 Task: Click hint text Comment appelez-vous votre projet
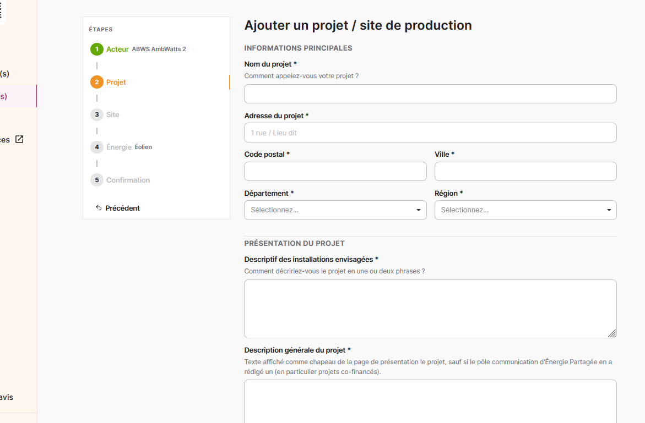pyautogui.click(x=301, y=76)
